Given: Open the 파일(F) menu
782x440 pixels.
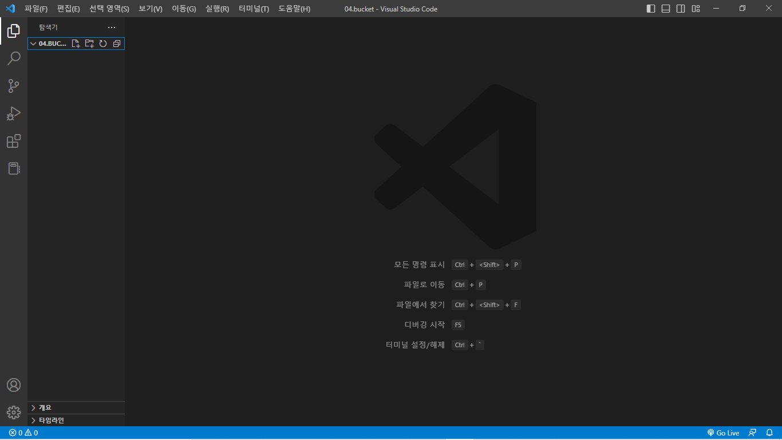Looking at the screenshot, I should (36, 9).
